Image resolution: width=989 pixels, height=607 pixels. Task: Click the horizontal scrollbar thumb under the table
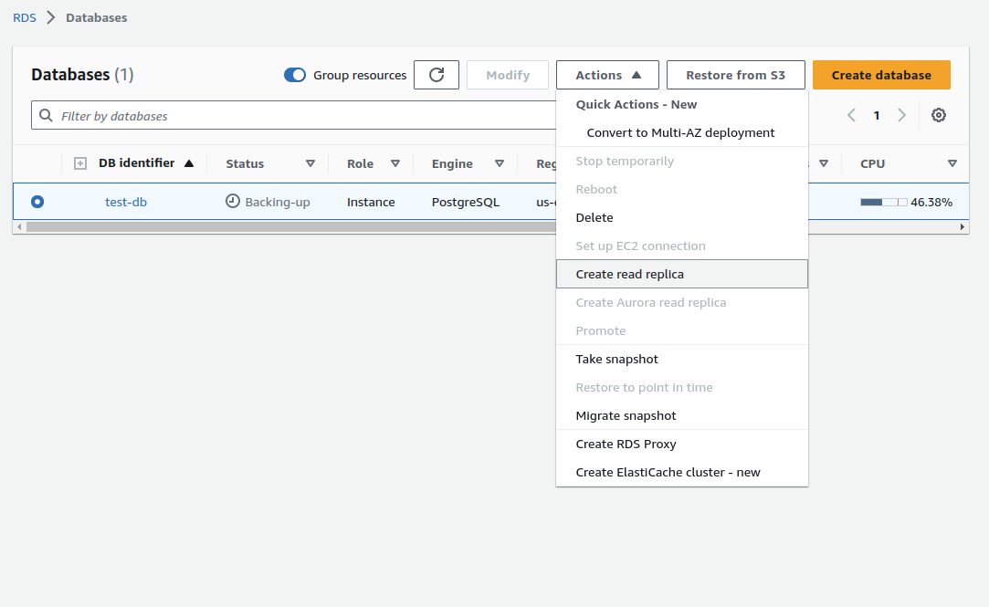point(290,227)
